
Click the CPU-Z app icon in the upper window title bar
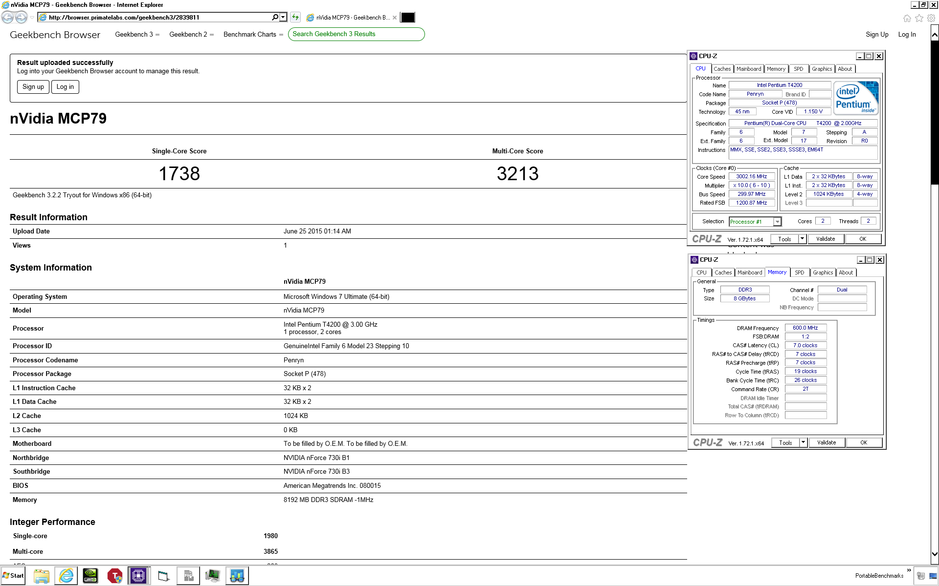(693, 56)
